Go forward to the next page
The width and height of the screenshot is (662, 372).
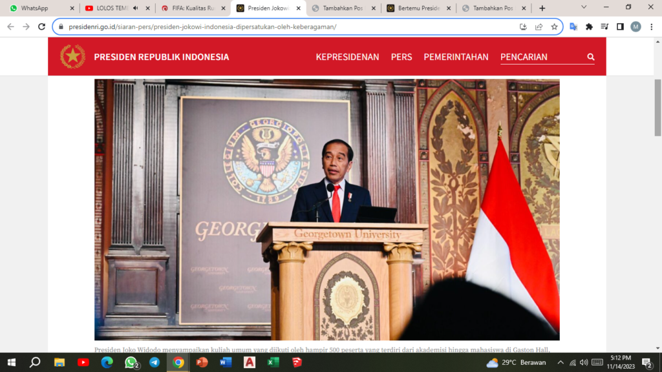click(26, 26)
